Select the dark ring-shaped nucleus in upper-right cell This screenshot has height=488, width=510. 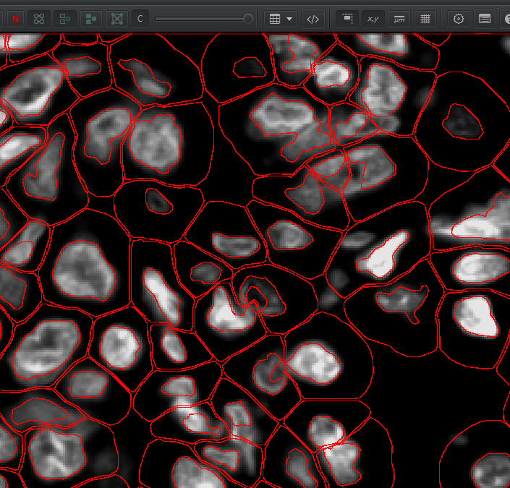[462, 121]
